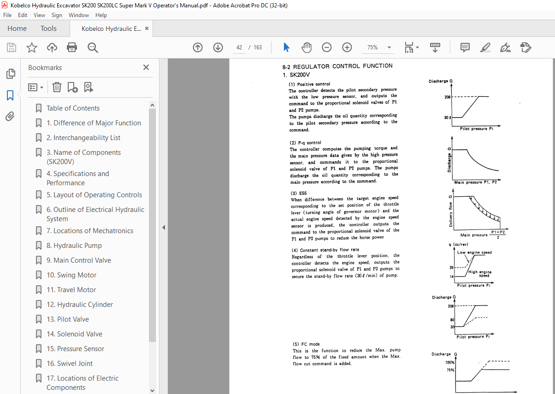Image resolution: width=555 pixels, height=394 pixels.
Task: Add a new bookmark
Action: tap(72, 87)
